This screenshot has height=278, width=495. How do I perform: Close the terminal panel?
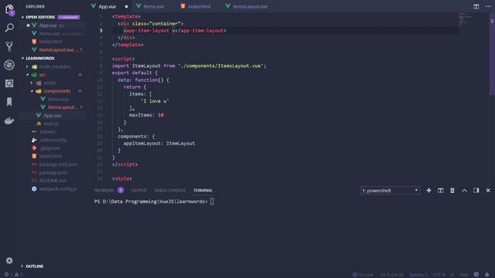click(488, 191)
